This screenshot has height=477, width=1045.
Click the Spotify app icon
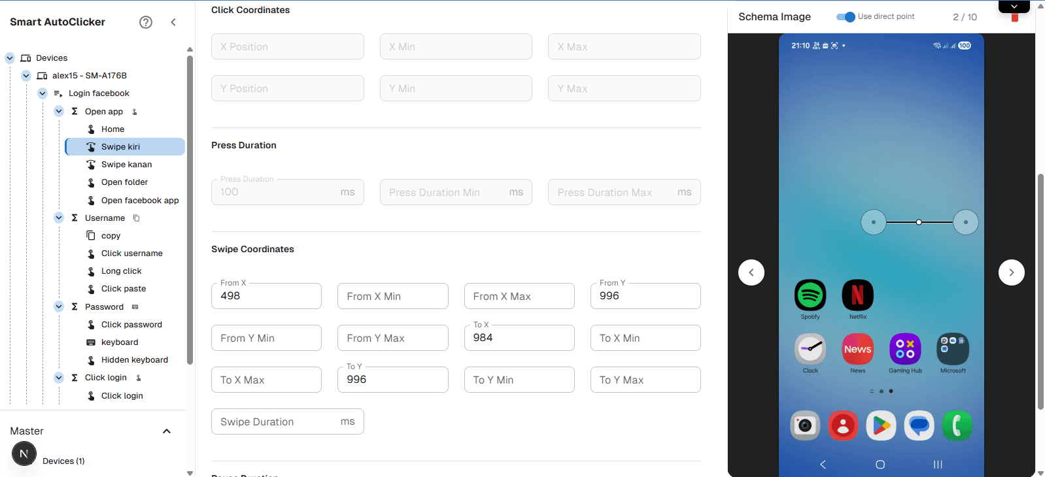[x=810, y=295]
